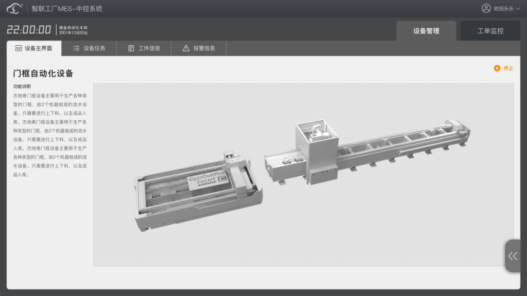Click the 工件信息 clipboard icon

tap(131, 48)
